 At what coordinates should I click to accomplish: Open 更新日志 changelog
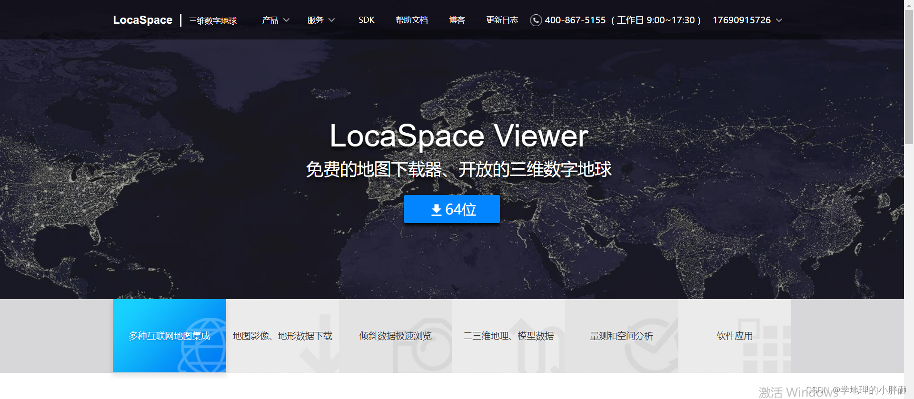tap(502, 20)
